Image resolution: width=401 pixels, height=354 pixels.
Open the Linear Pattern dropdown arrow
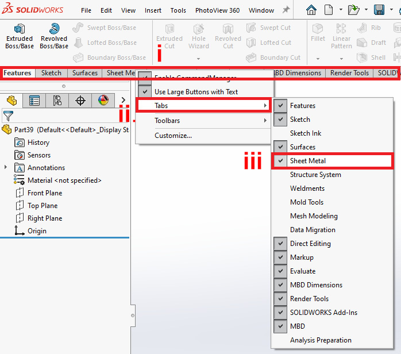341,59
